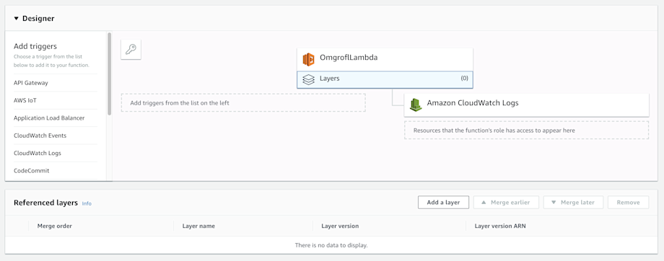Image resolution: width=664 pixels, height=261 pixels.
Task: Open the Referenced layers Info link
Action: (x=87, y=203)
